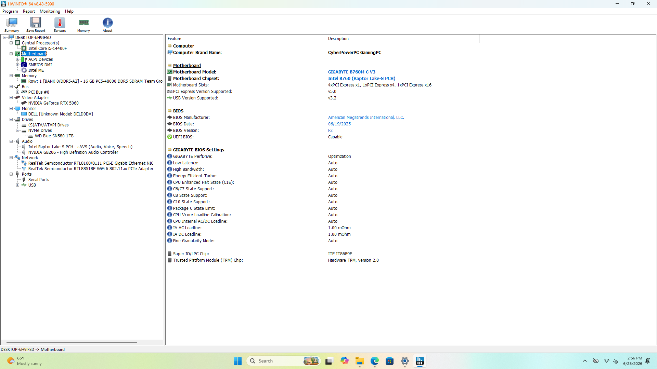Screen dimensions: 657x369
Task: Click the WD Blue SN580 drive icon
Action: pos(30,136)
